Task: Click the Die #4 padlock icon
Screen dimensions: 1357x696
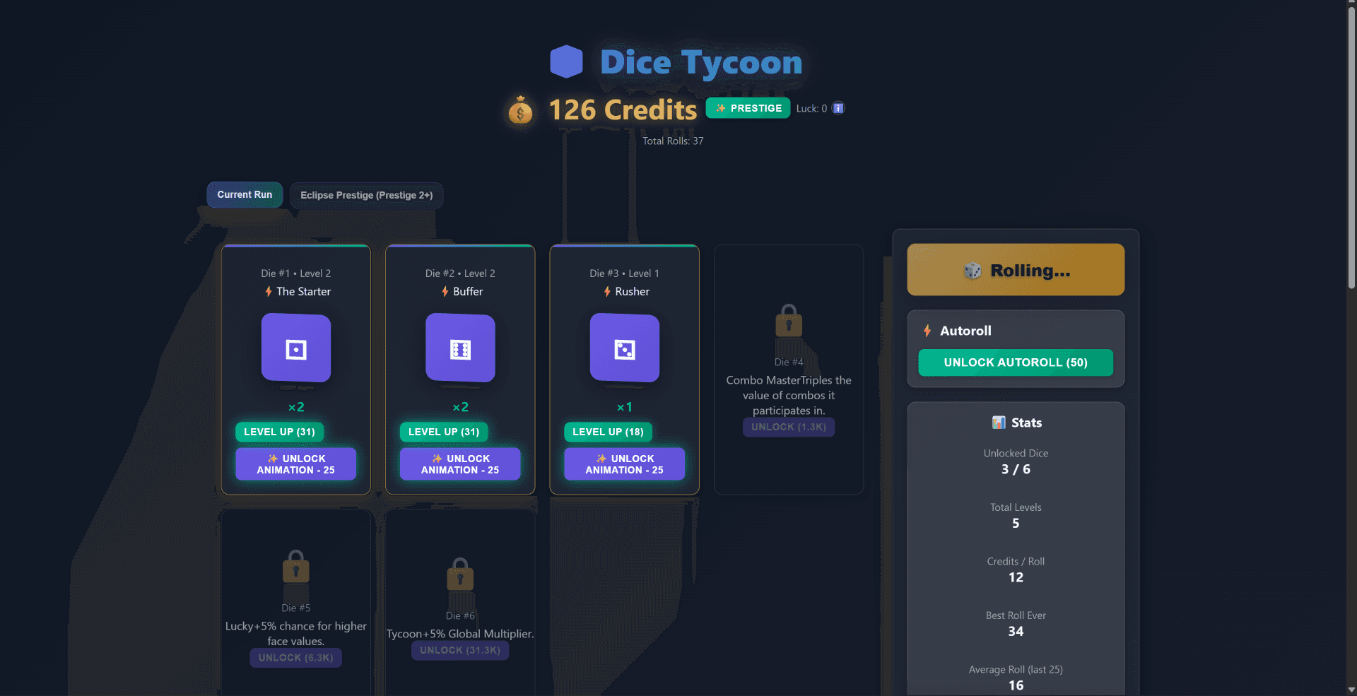Action: click(789, 320)
